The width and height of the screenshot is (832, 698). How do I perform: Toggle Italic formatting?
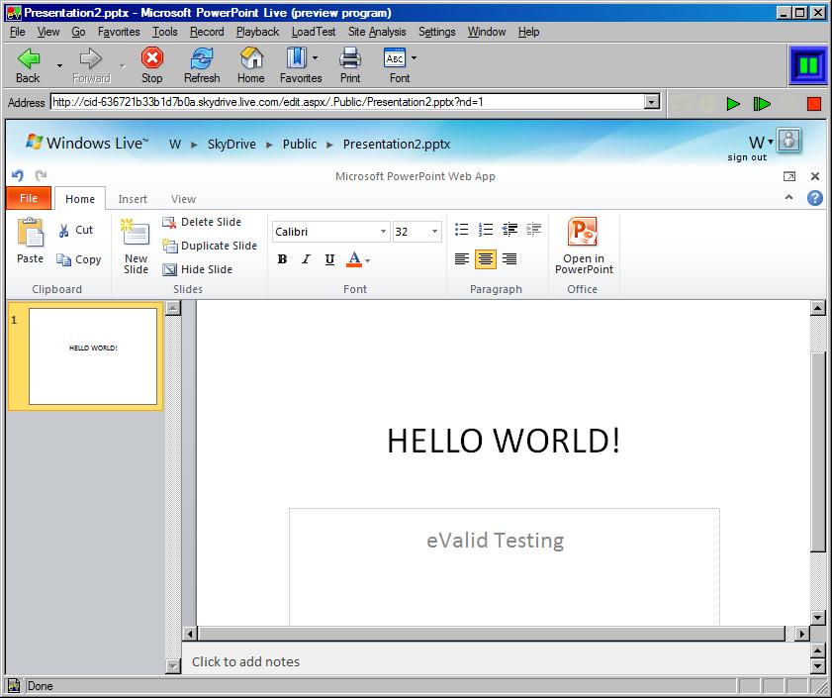[x=306, y=259]
